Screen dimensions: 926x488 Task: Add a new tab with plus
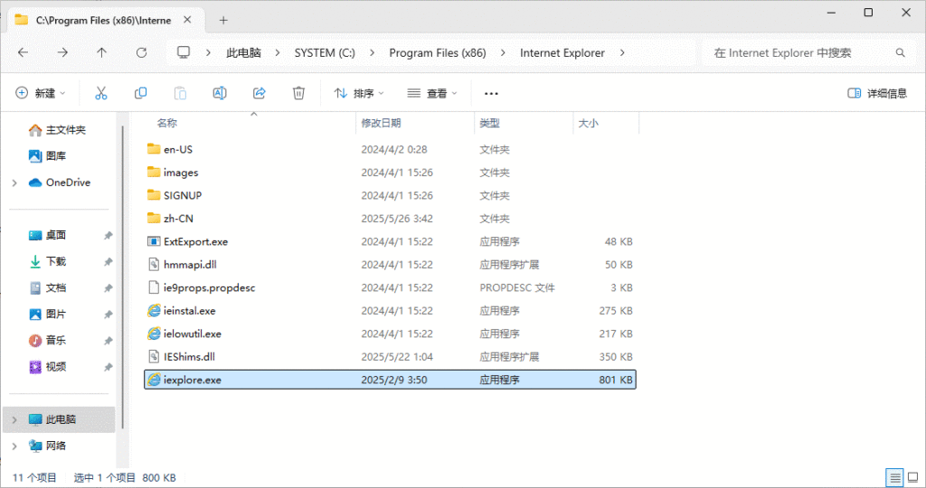click(223, 20)
